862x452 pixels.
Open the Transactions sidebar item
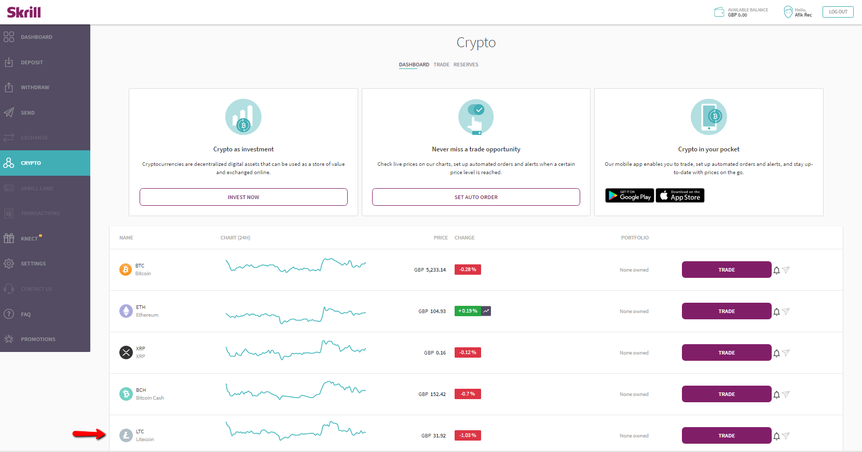(x=45, y=213)
